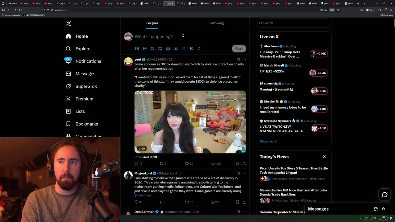Open the emoji picker in composer
This screenshot has height=222, width=395.
(x=168, y=48)
